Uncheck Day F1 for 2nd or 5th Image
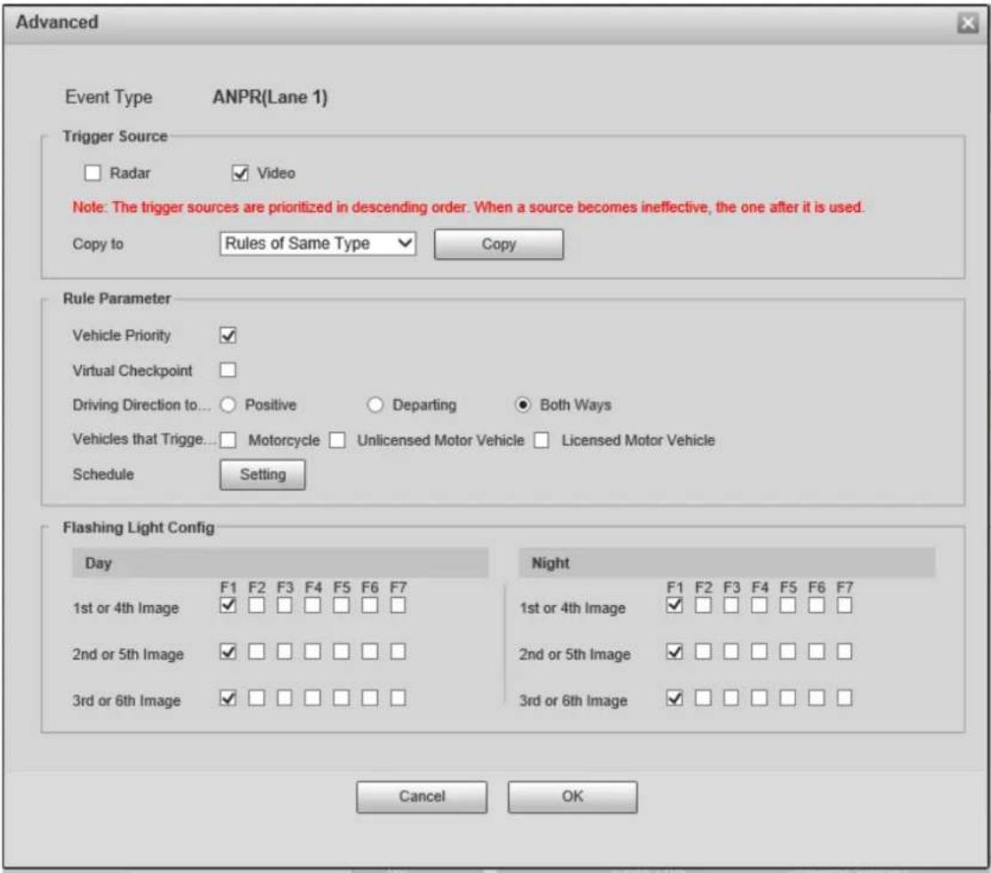Screen dimensions: 991x873 [228, 651]
